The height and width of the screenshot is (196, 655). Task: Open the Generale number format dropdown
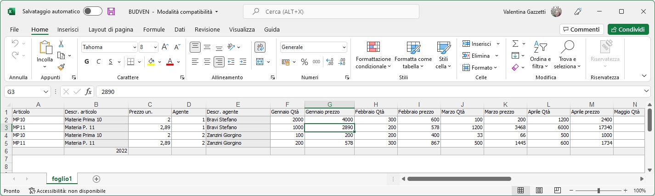(x=344, y=47)
